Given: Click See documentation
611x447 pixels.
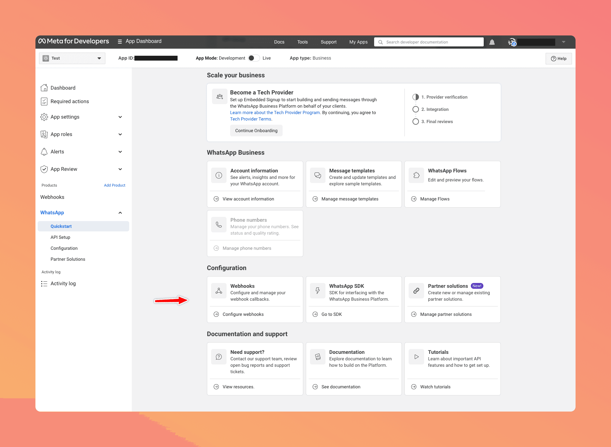Looking at the screenshot, I should [x=341, y=387].
